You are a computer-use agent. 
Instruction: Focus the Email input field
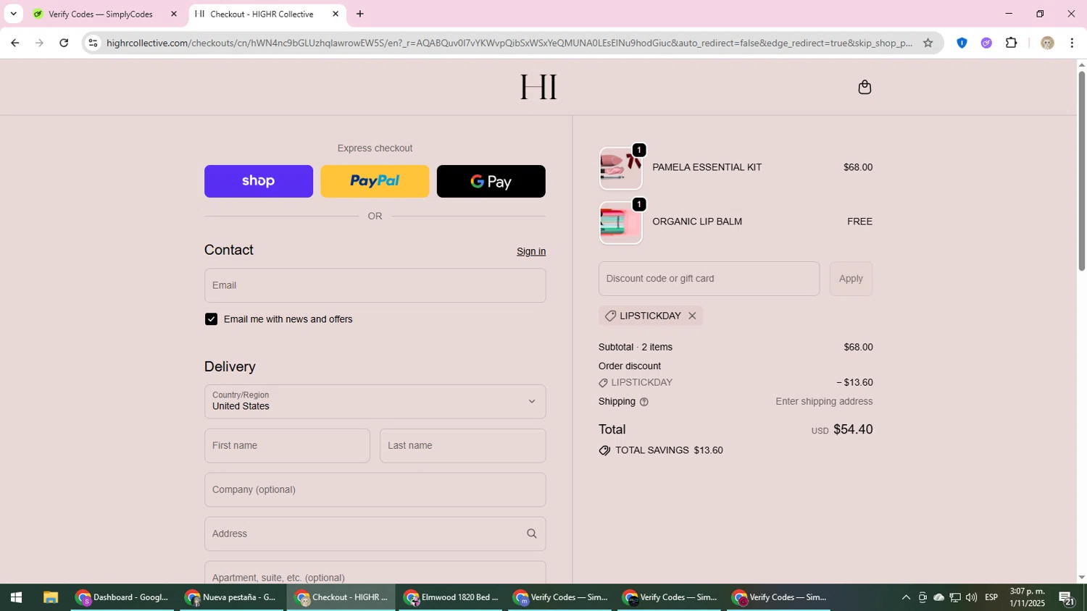[x=375, y=285]
